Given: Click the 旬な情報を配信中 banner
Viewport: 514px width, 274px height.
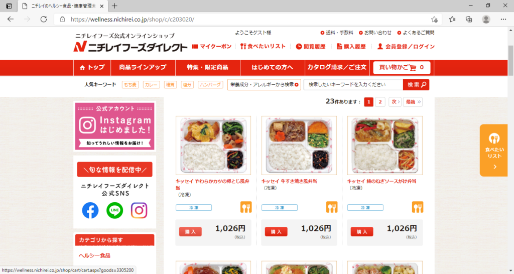Looking at the screenshot, I should pos(115,170).
